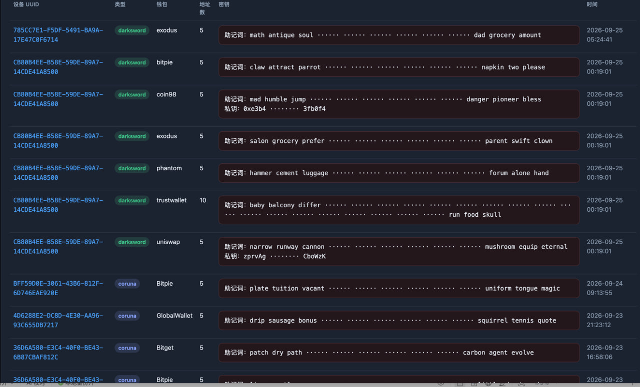Click the timestamp 2026-09-23 21:23:12

point(604,321)
